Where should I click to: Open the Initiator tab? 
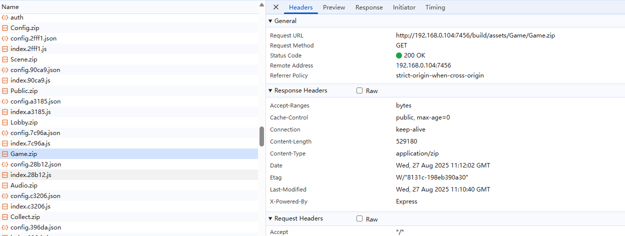click(404, 7)
